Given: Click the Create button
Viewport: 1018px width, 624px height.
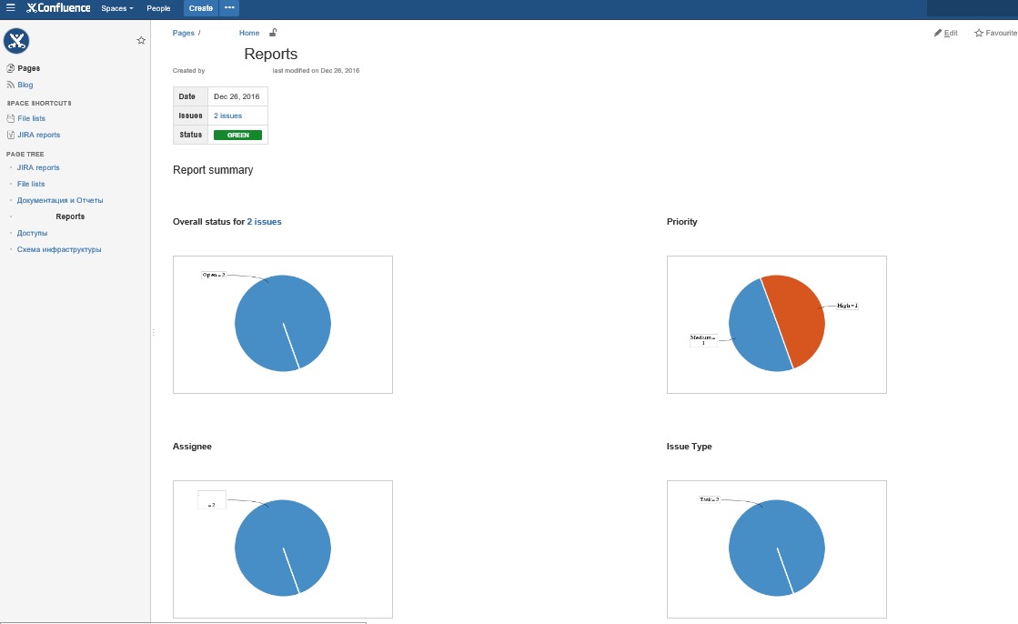Looking at the screenshot, I should tap(201, 8).
